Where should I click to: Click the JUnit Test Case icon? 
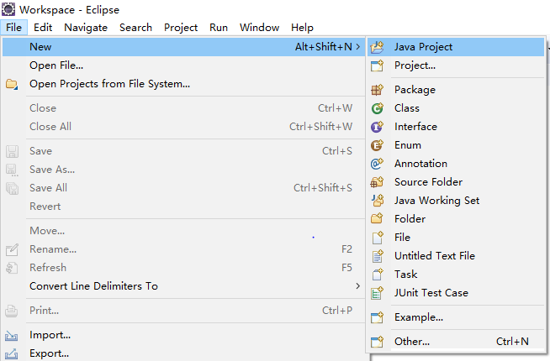click(377, 293)
